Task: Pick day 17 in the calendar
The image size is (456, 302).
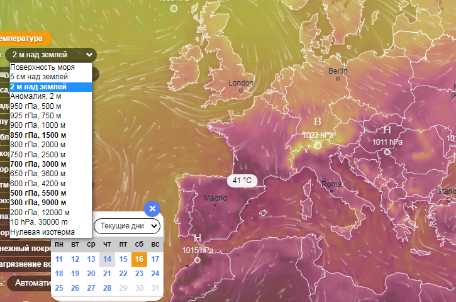Action: point(155,259)
